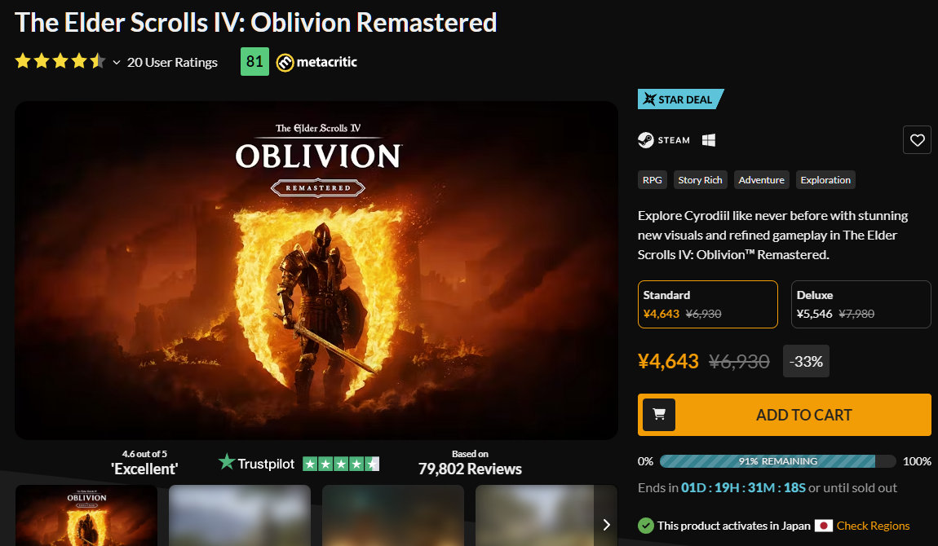Screen dimensions: 938x546
Task: Advance thumbnails with next arrow
Action: coord(606,525)
